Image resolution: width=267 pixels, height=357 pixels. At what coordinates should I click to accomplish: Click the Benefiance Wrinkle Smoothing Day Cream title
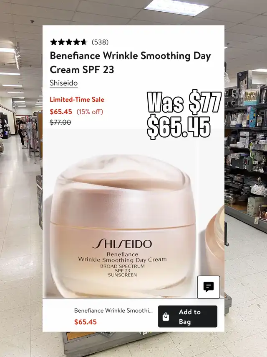point(130,63)
